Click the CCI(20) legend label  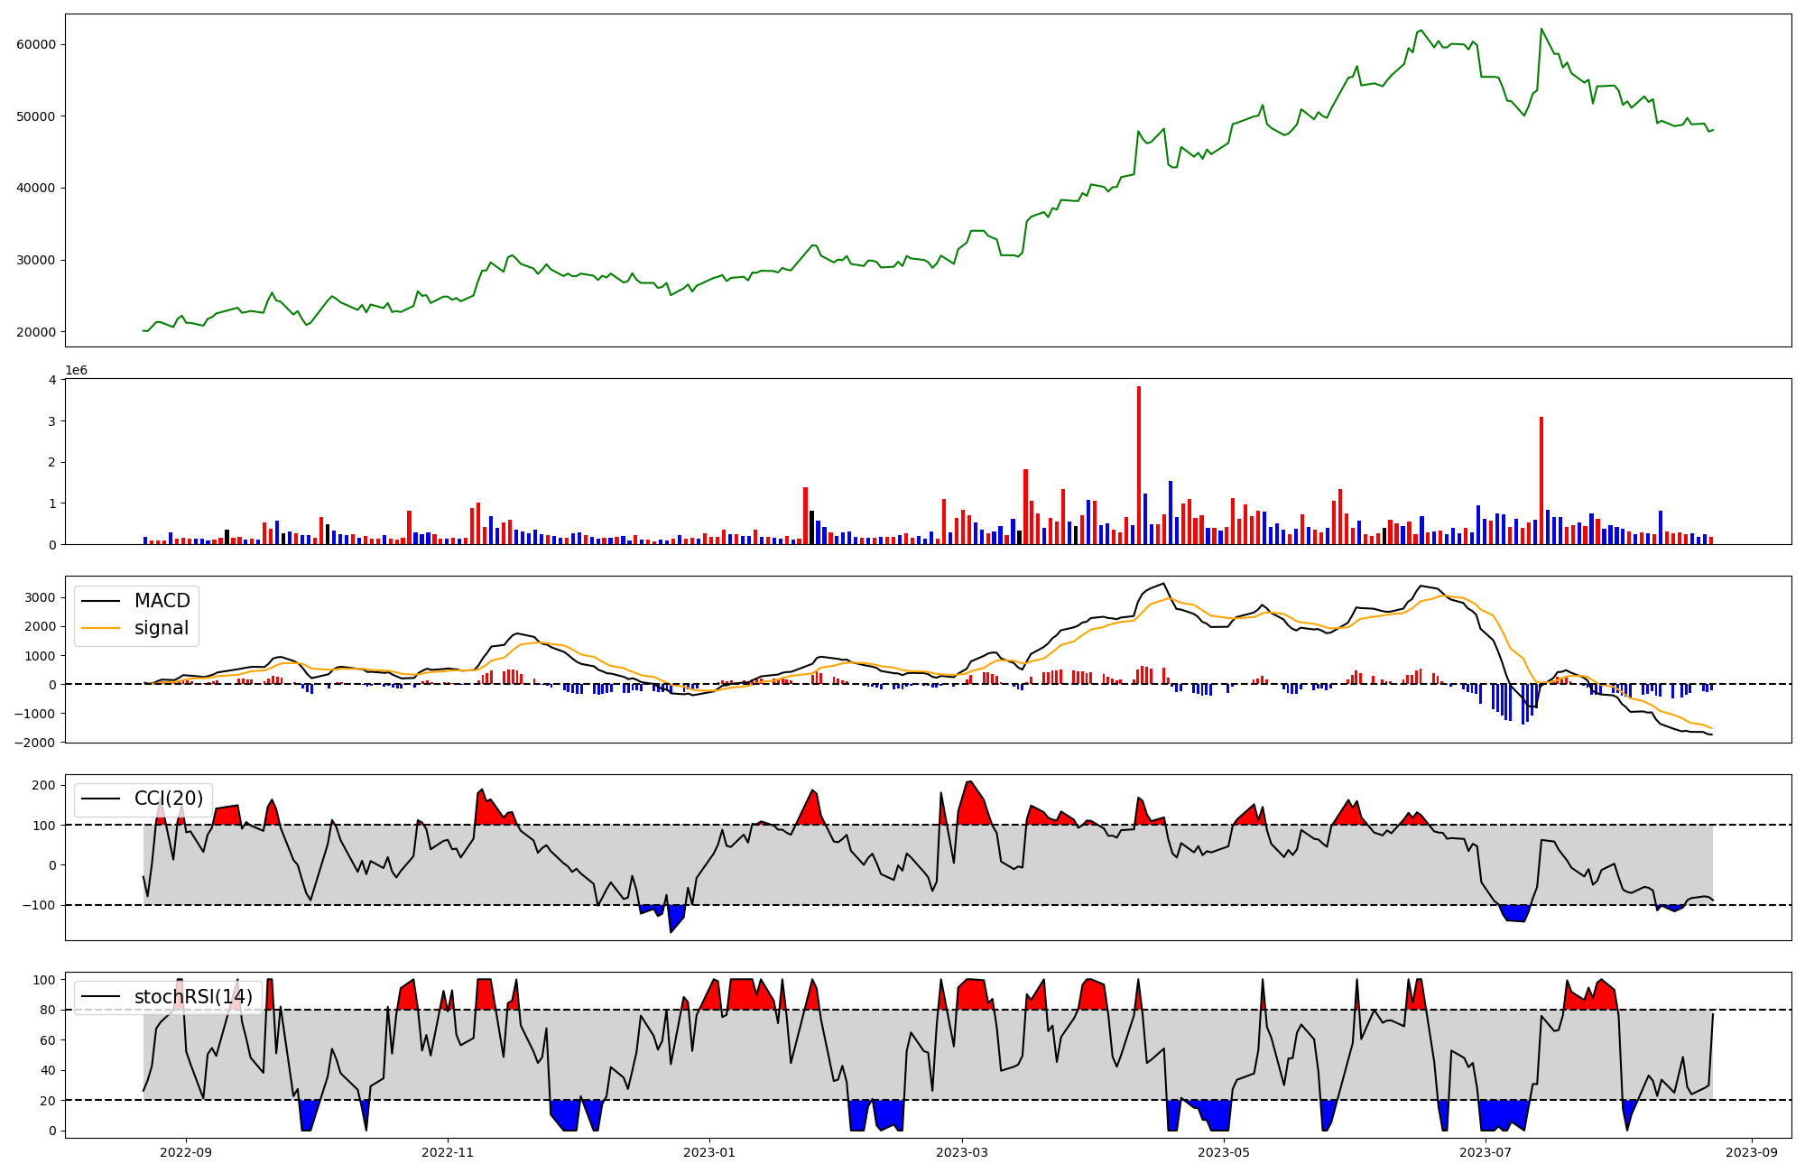pos(168,799)
